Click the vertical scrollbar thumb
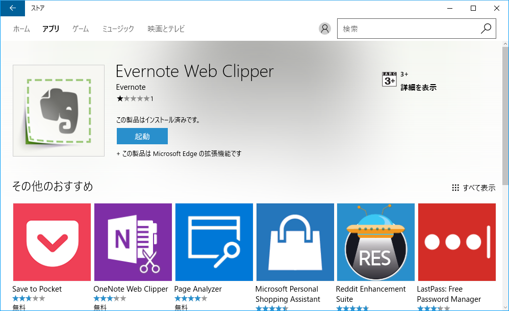The width and height of the screenshot is (509, 311). click(505, 116)
